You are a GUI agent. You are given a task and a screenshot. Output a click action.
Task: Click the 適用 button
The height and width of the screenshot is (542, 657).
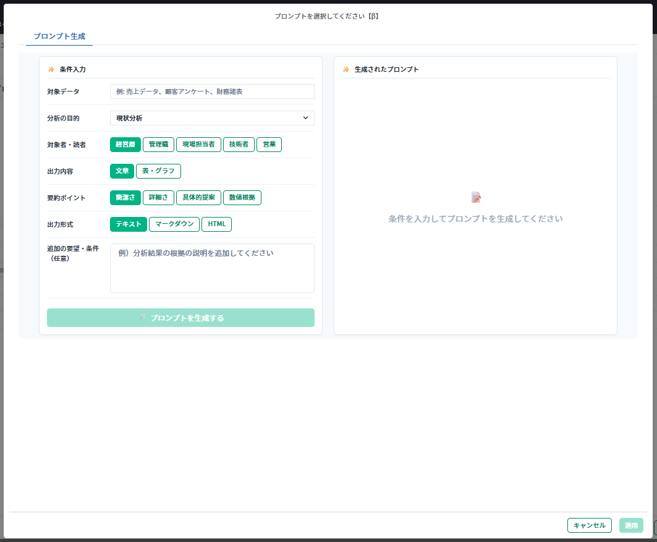(631, 525)
